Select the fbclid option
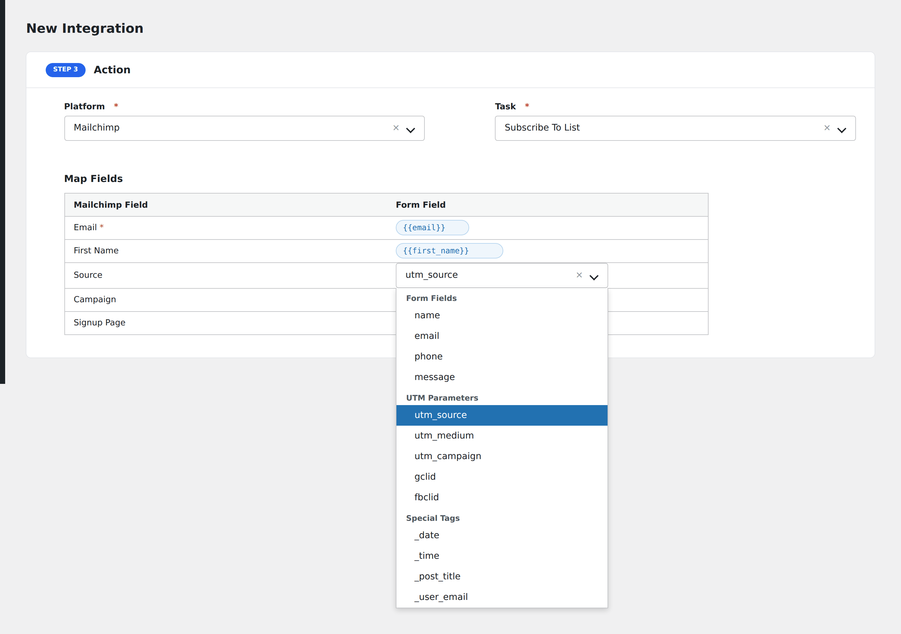The width and height of the screenshot is (901, 634). click(x=502, y=497)
